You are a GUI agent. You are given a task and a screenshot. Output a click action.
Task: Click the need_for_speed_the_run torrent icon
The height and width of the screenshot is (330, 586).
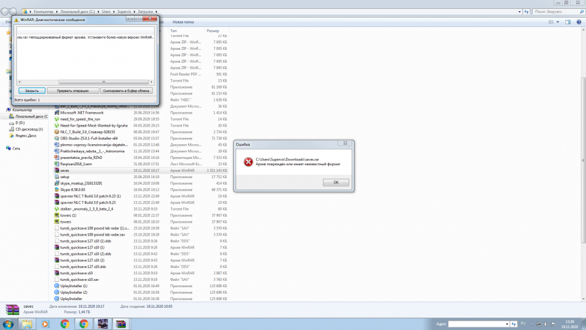pyautogui.click(x=57, y=119)
